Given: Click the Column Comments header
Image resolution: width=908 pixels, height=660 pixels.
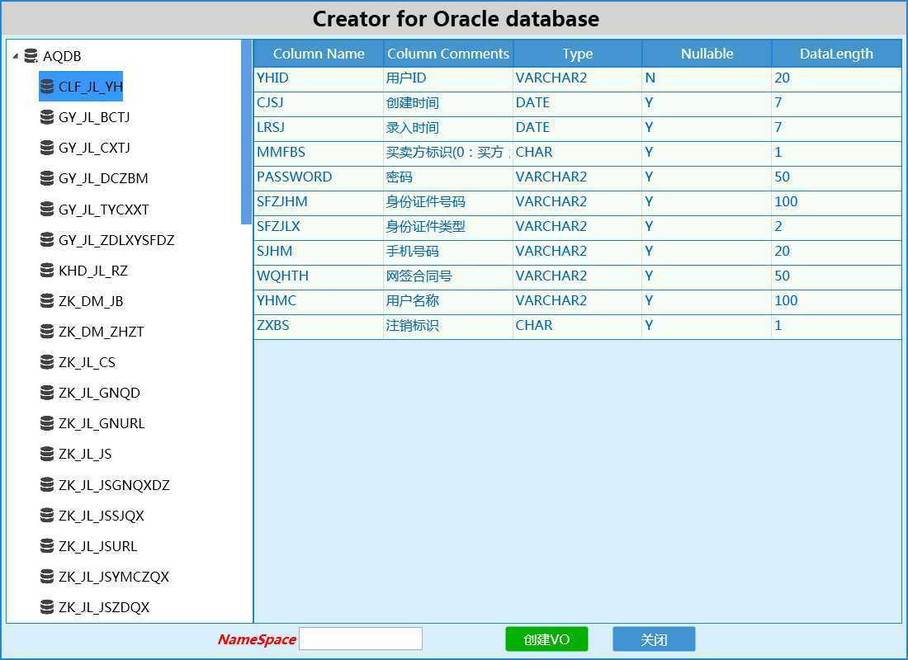Looking at the screenshot, I should (447, 54).
